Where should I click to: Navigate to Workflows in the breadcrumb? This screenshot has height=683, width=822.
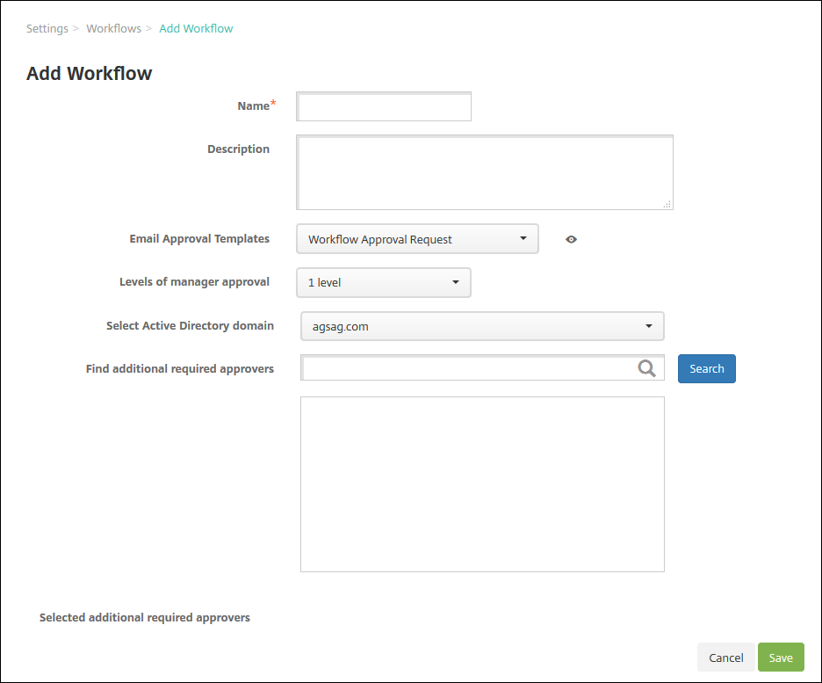pyautogui.click(x=113, y=29)
